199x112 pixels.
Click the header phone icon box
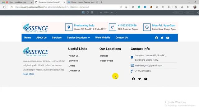point(113,27)
